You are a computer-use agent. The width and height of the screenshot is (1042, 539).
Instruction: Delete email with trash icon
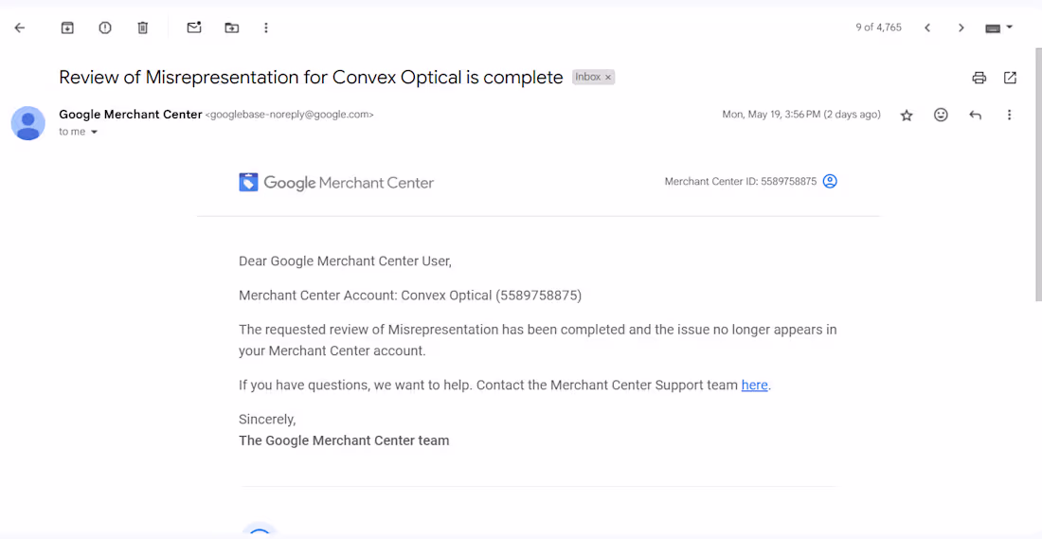coord(143,27)
